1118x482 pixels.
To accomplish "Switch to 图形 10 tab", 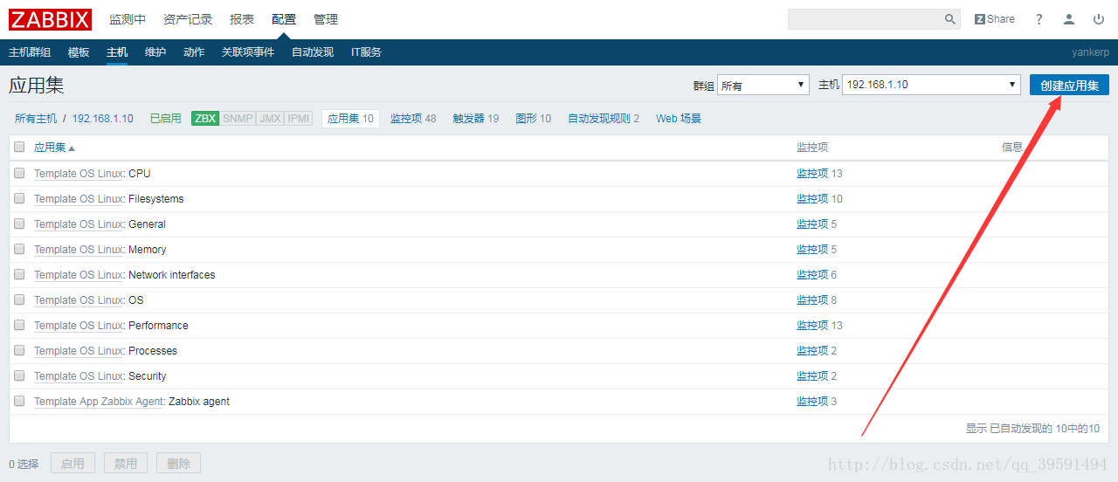I will click(x=534, y=119).
